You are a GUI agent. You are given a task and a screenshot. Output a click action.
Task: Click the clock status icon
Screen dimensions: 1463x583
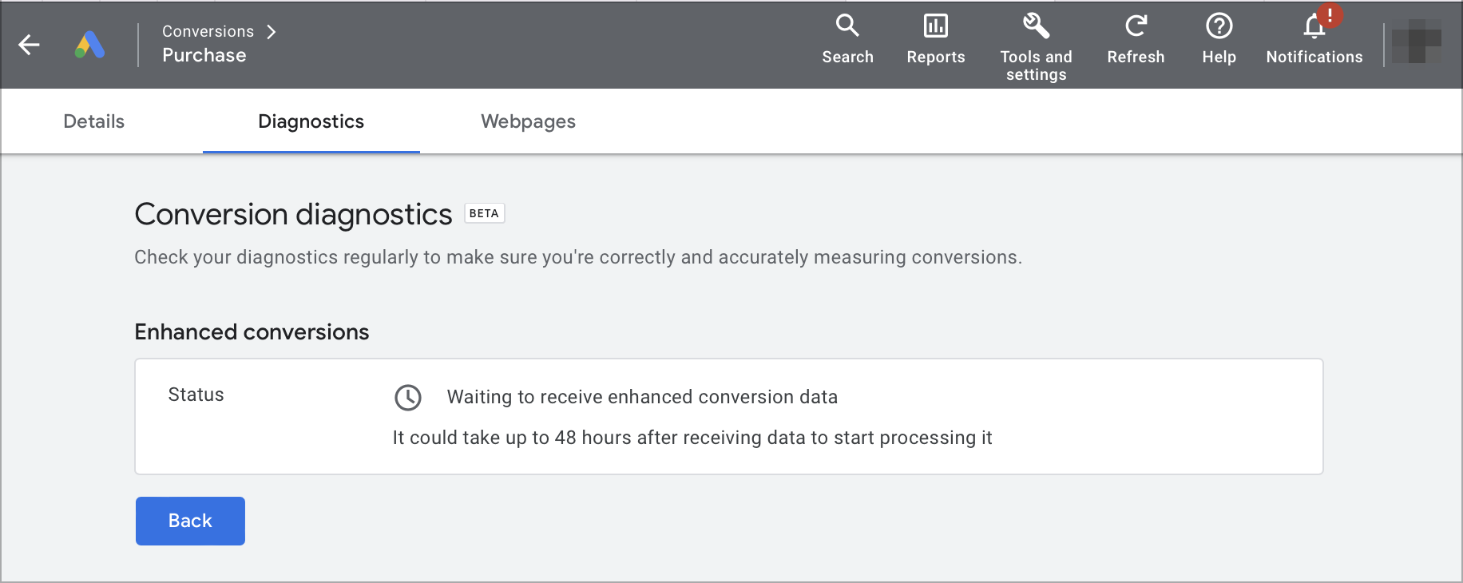click(x=408, y=397)
